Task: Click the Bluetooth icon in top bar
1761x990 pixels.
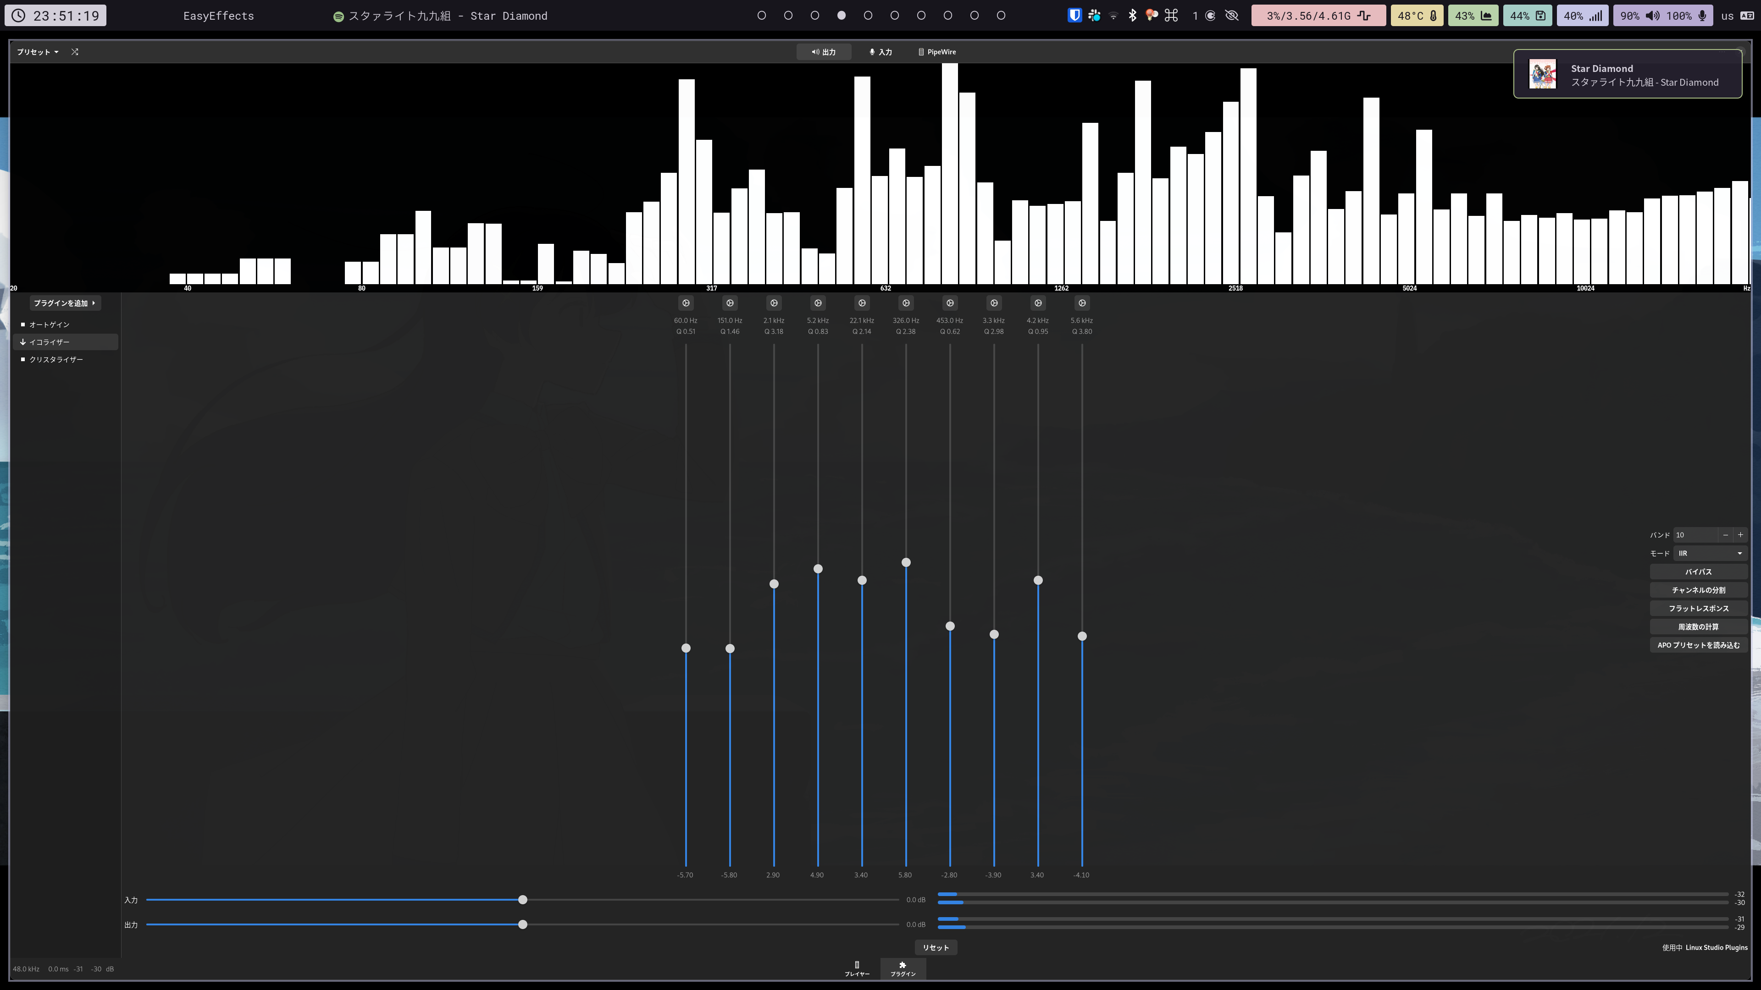Action: tap(1132, 16)
